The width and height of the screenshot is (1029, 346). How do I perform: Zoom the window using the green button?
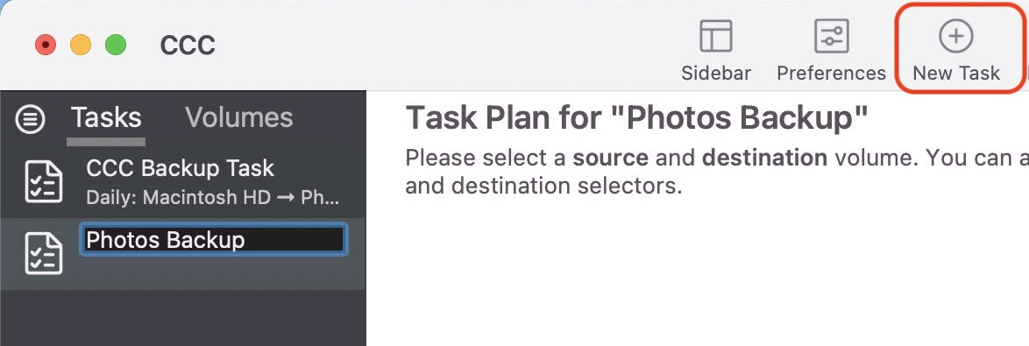coord(116,46)
